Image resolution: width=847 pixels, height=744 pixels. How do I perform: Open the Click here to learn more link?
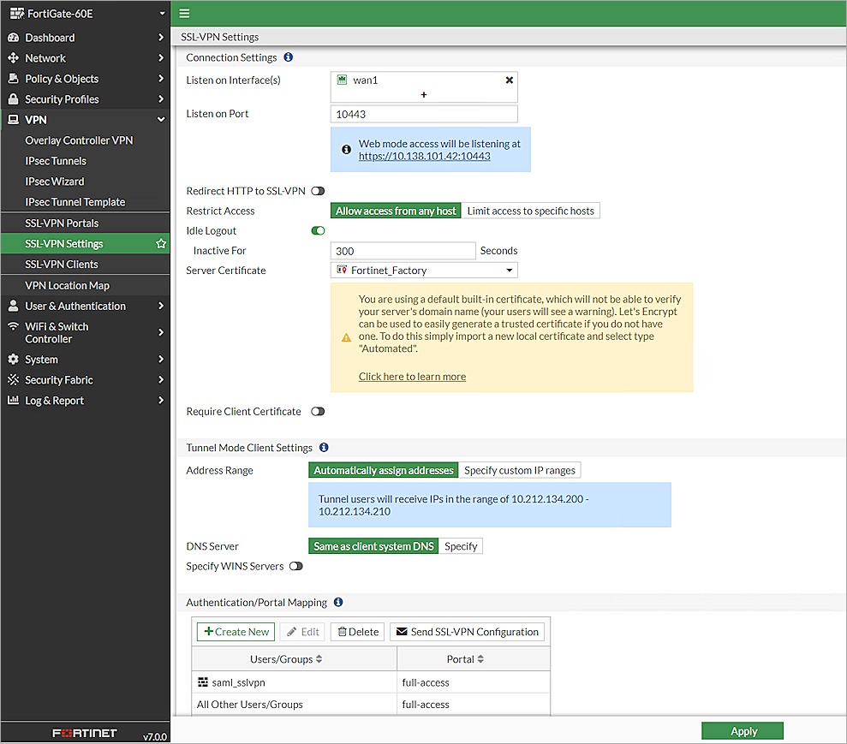[412, 377]
